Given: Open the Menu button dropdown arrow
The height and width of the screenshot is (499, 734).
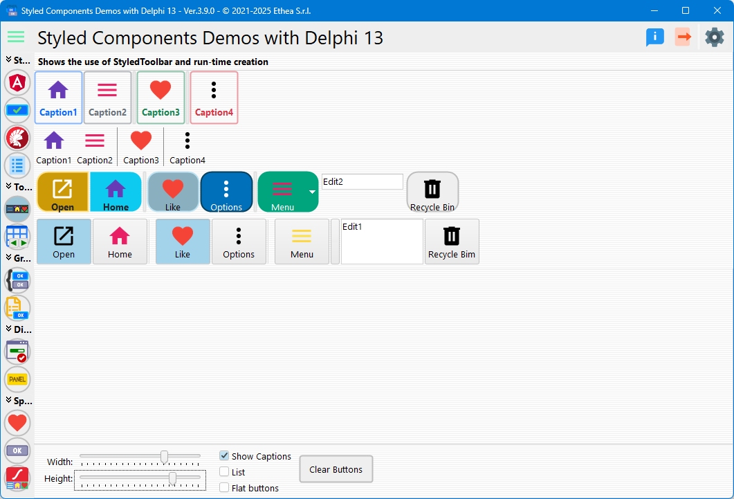Looking at the screenshot, I should coord(311,192).
